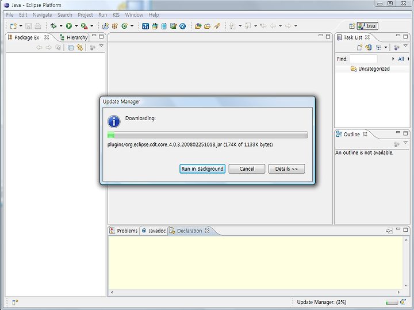
Task: Open the Project menu
Action: (85, 15)
